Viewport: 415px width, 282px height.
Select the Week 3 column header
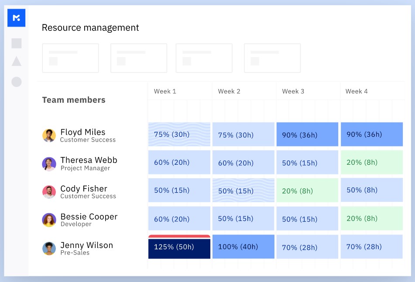coord(293,92)
